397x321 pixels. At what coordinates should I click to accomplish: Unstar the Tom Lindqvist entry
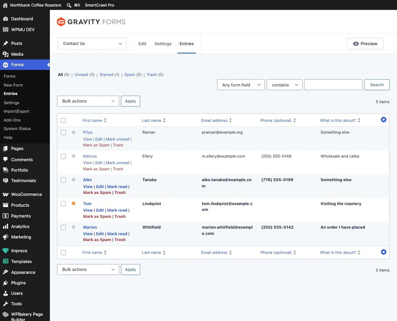click(73, 203)
